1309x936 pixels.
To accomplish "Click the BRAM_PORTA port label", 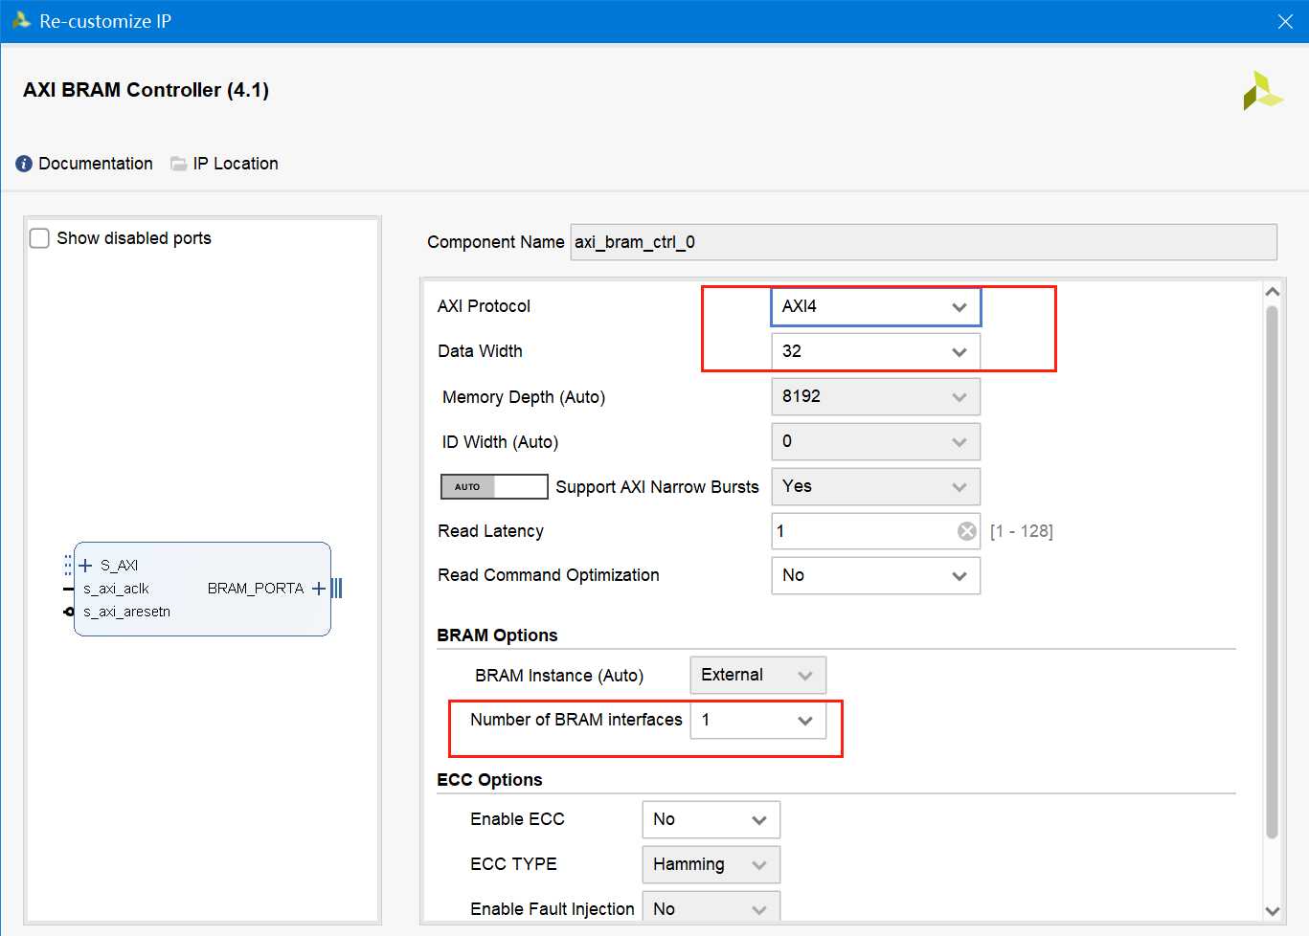I will [256, 589].
